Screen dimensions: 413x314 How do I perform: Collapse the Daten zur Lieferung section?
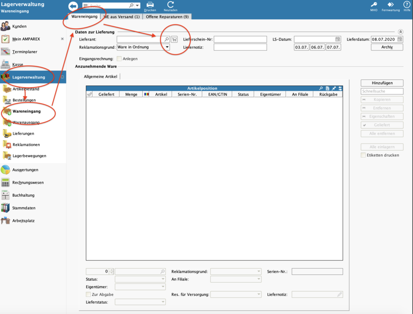(400, 31)
